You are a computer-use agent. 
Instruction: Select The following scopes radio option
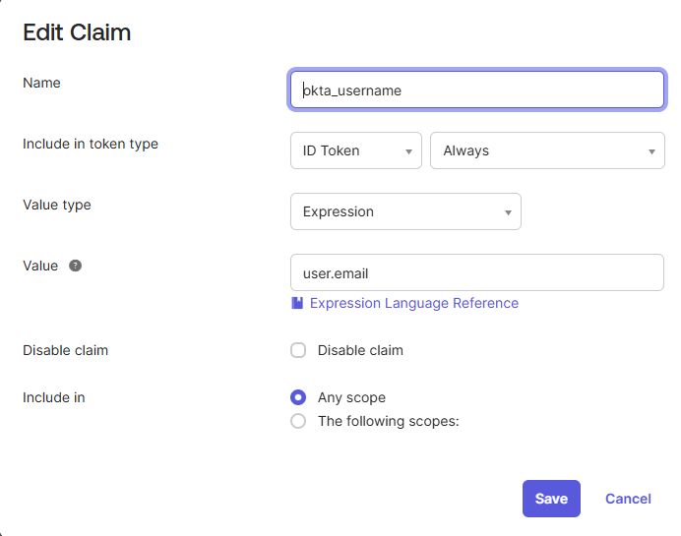click(298, 421)
